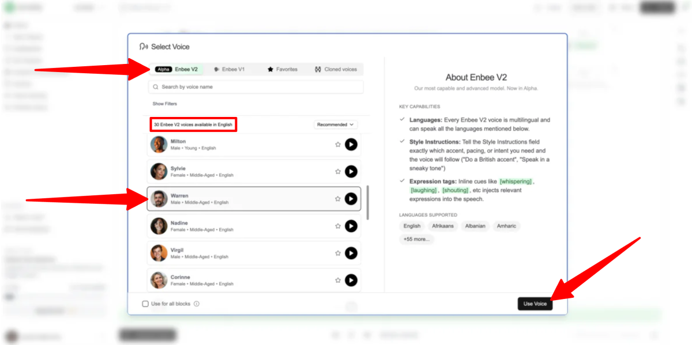
Task: Favorite the Virgil voice star
Action: 338,253
